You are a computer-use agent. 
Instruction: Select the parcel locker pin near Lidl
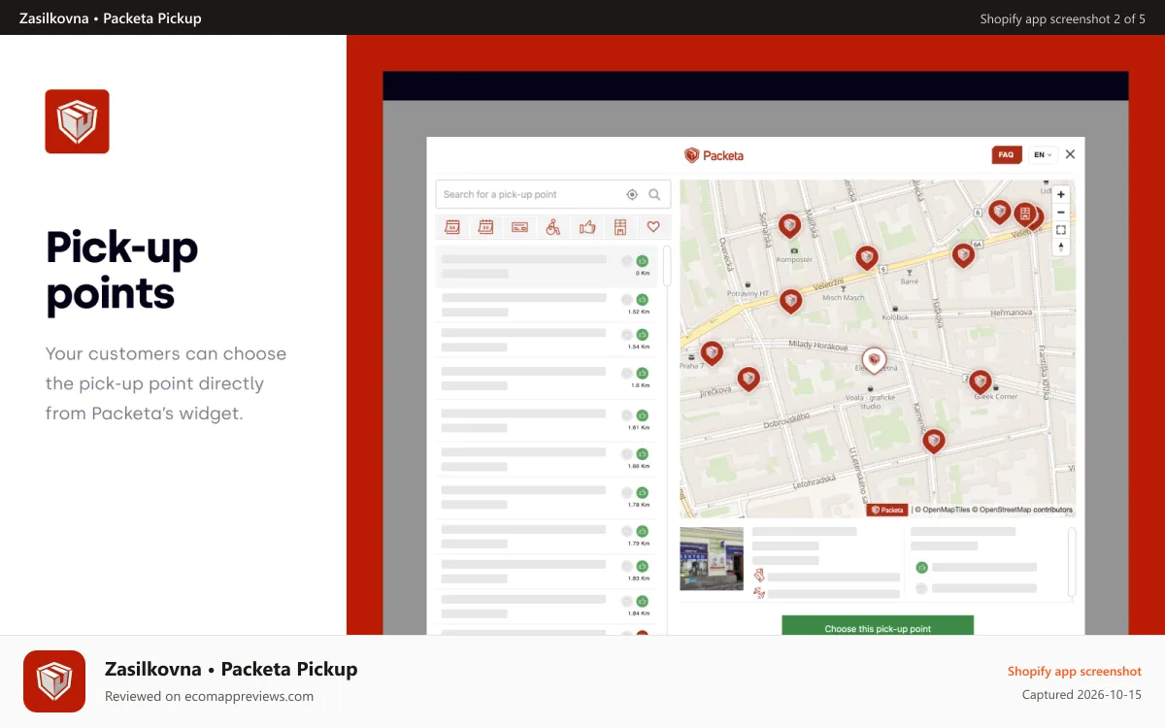coord(1025,215)
